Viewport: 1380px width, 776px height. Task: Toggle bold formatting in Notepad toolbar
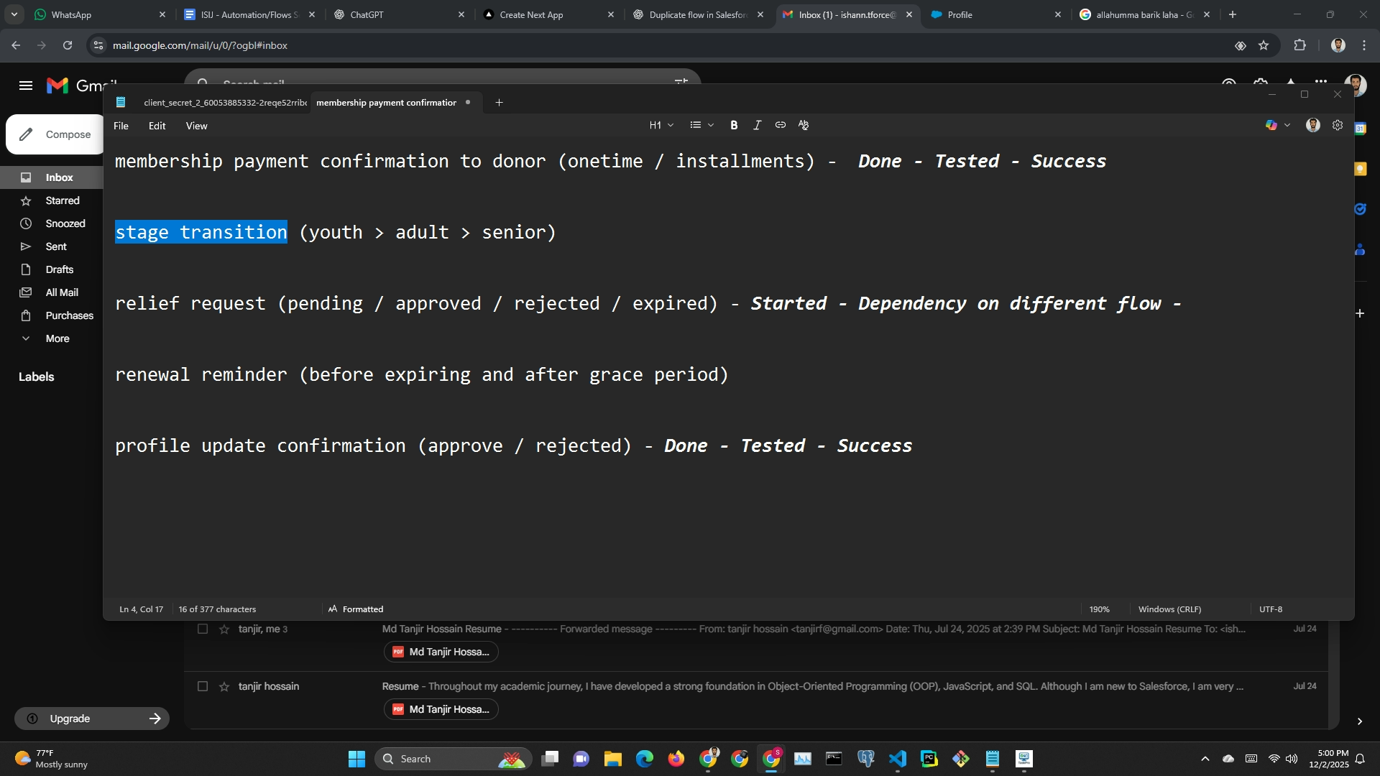[x=734, y=125]
